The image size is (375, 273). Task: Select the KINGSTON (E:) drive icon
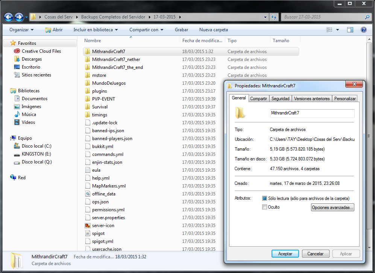tap(17, 154)
